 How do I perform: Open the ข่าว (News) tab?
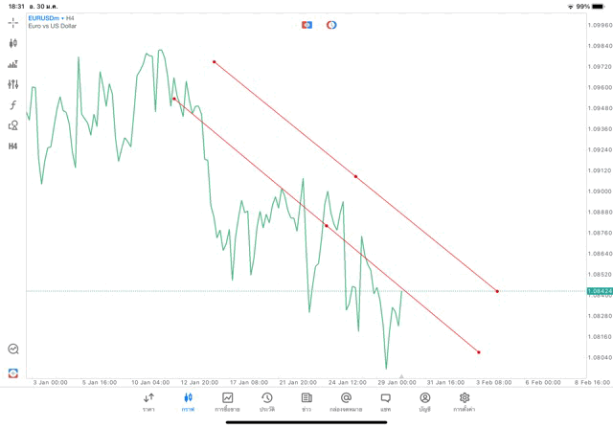(x=306, y=401)
